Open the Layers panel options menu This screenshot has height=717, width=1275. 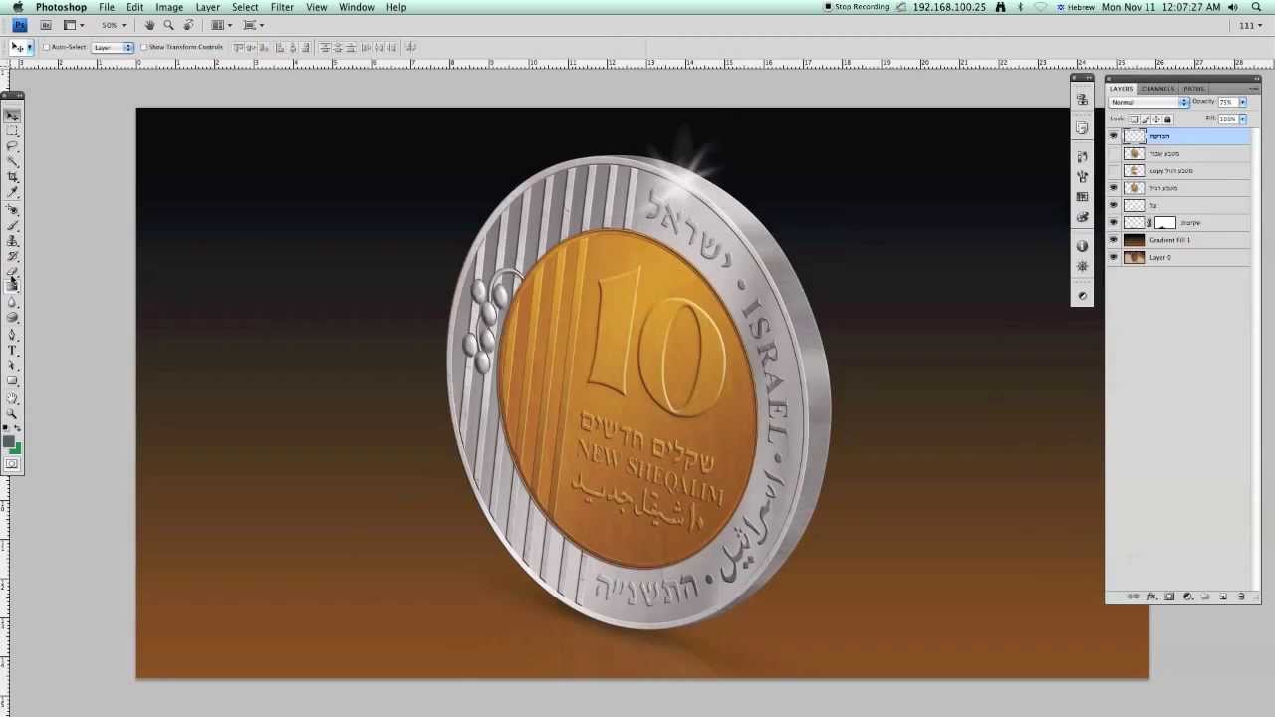(1253, 89)
